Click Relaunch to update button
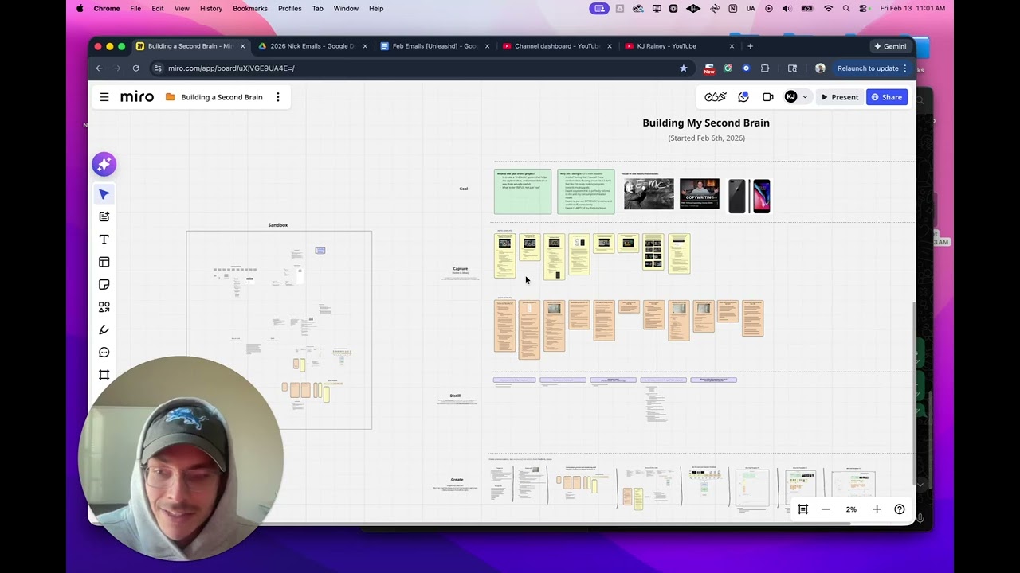 click(873, 68)
